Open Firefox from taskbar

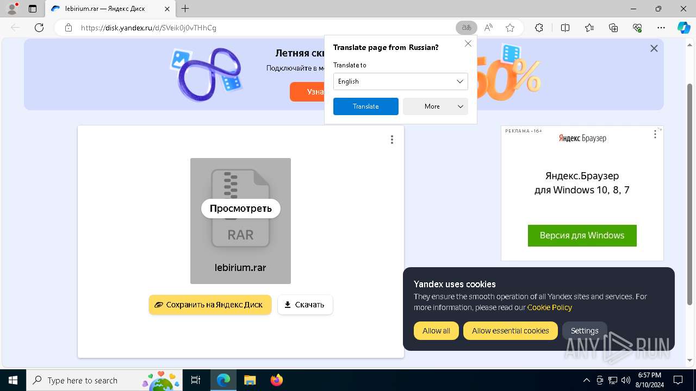pos(276,380)
